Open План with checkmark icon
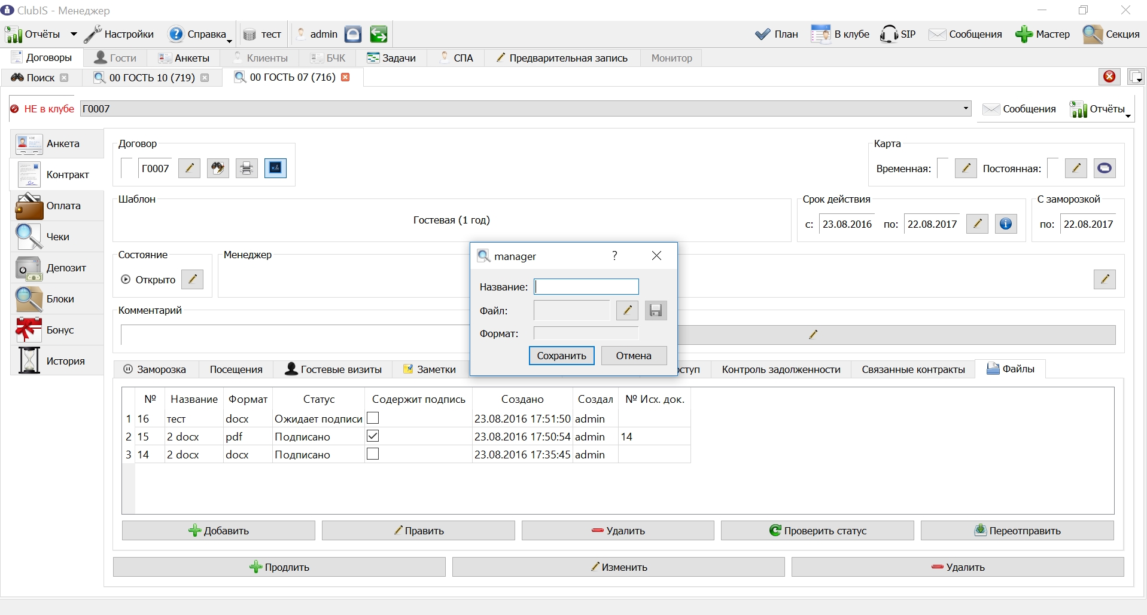 pyautogui.click(x=777, y=34)
